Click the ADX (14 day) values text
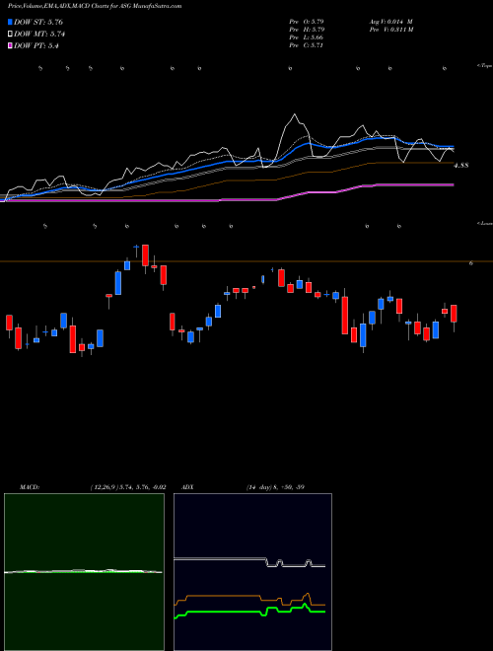 pyautogui.click(x=274, y=487)
